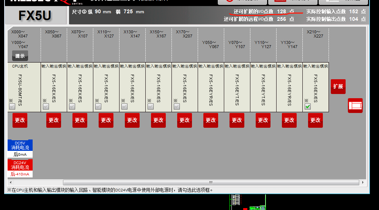The image size is (379, 210).
Task: Click 更改 under the X210~X227 module
Action: (x=315, y=120)
